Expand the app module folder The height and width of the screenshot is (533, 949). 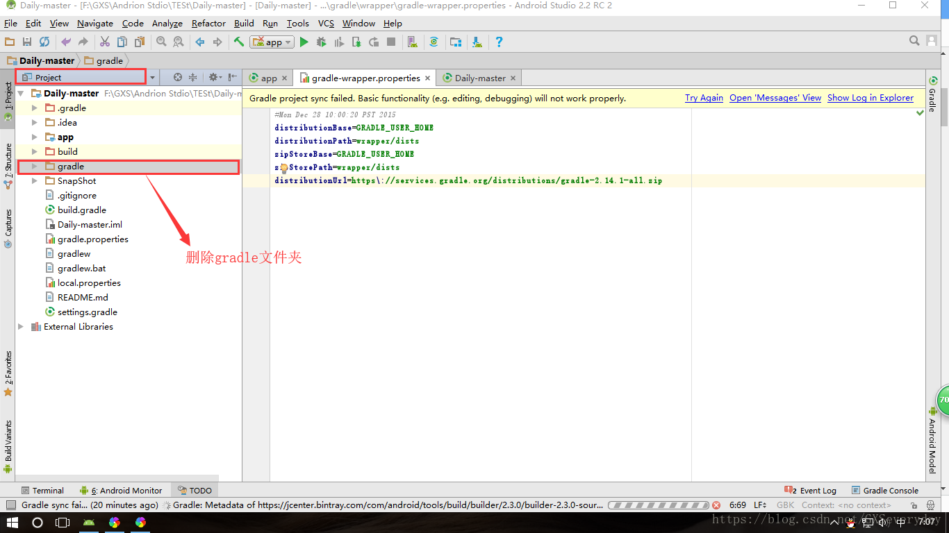[x=35, y=137]
